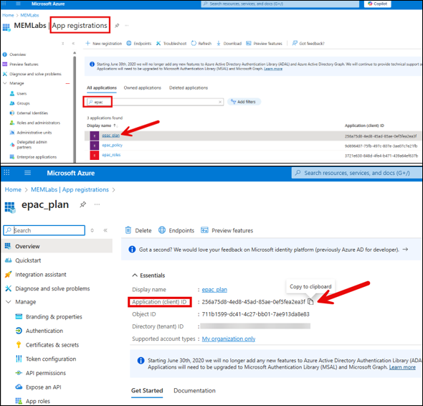The image size is (423, 406).
Task: Collapse the Manage group in epac_plan sidebar
Action: point(9,302)
